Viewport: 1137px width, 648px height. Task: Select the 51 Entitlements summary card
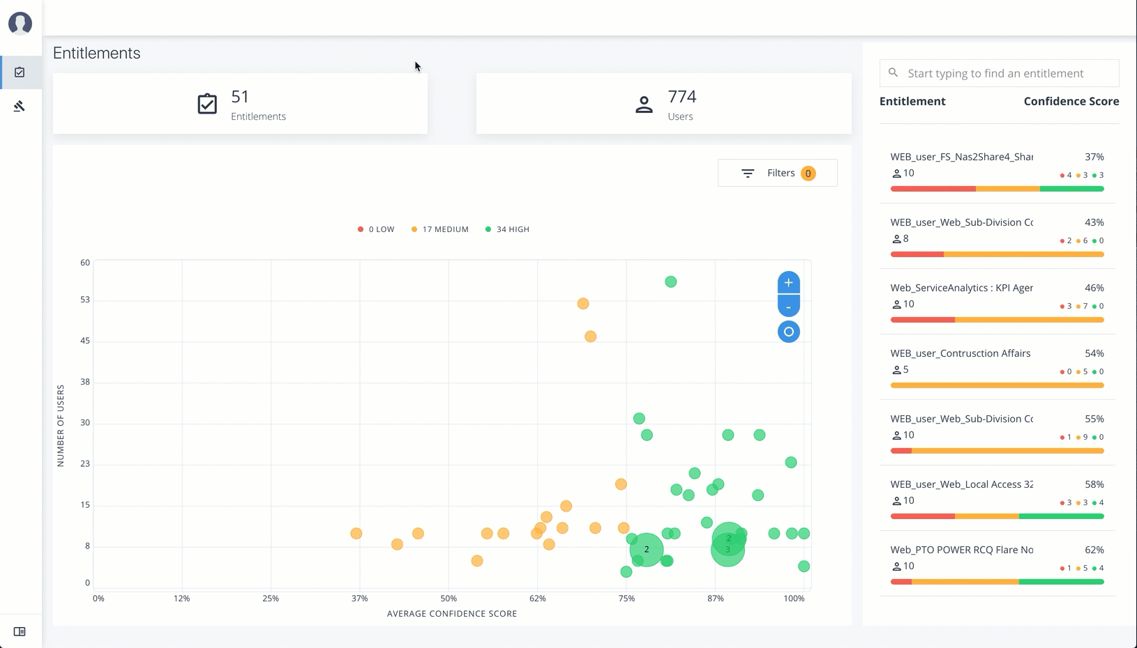(240, 104)
